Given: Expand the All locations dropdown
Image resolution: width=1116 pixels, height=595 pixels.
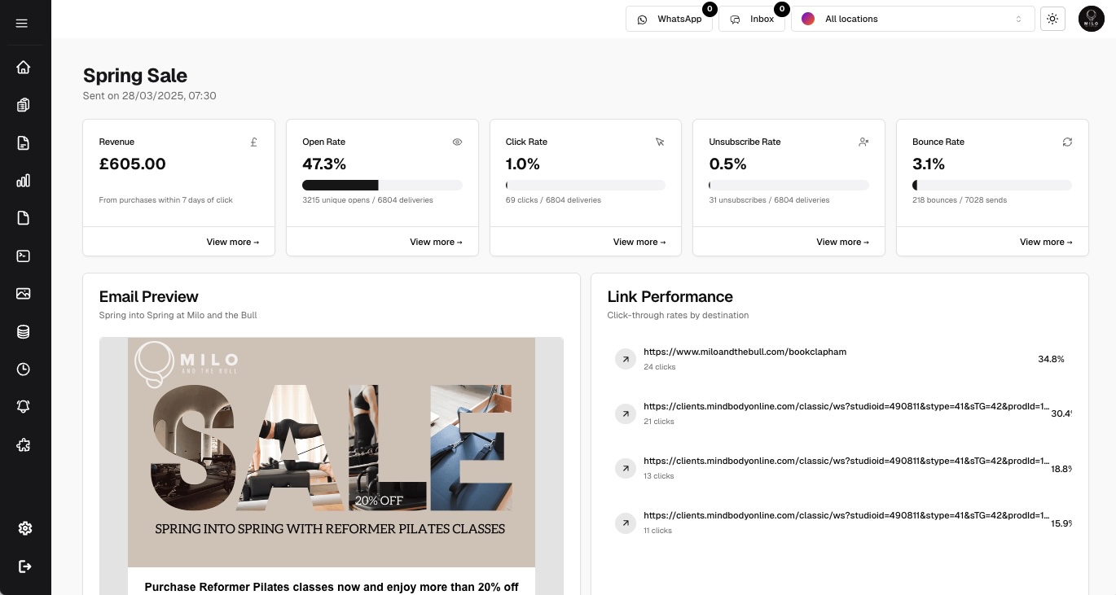Looking at the screenshot, I should (912, 19).
